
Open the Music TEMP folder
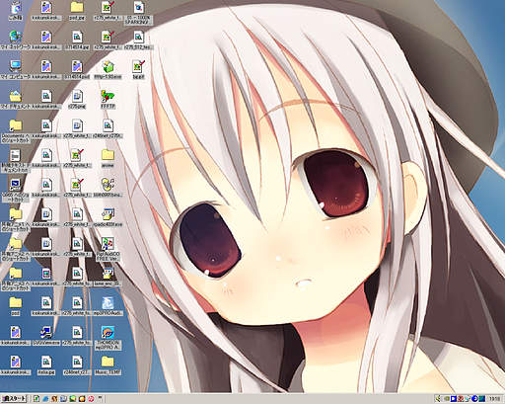(x=108, y=365)
